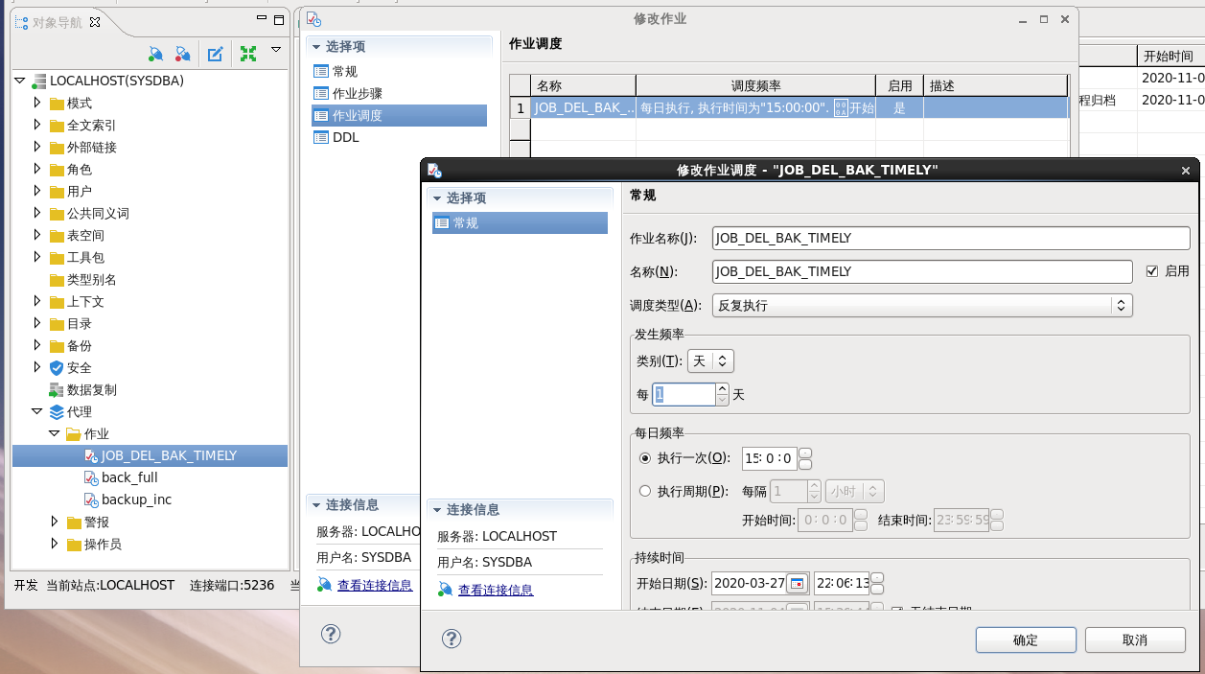Viewport: 1205px width, 674px height.
Task: Select the 执行一次(O) radio button
Action: click(645, 458)
